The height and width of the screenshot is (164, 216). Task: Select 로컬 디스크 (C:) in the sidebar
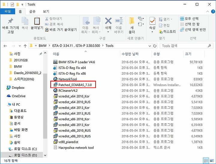(x=23, y=149)
